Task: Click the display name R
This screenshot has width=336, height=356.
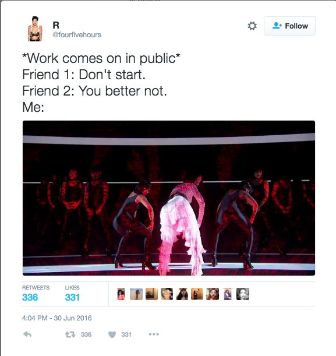Action: tap(56, 25)
